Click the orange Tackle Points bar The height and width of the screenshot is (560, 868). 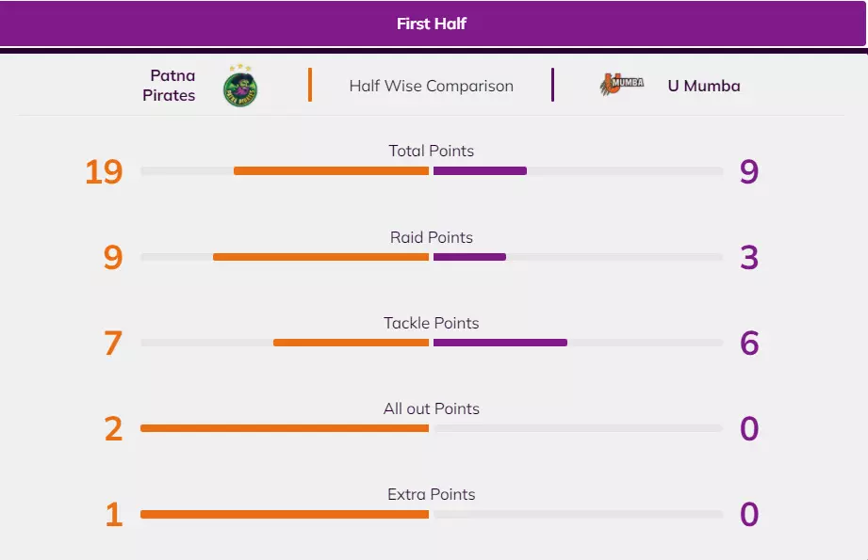351,343
